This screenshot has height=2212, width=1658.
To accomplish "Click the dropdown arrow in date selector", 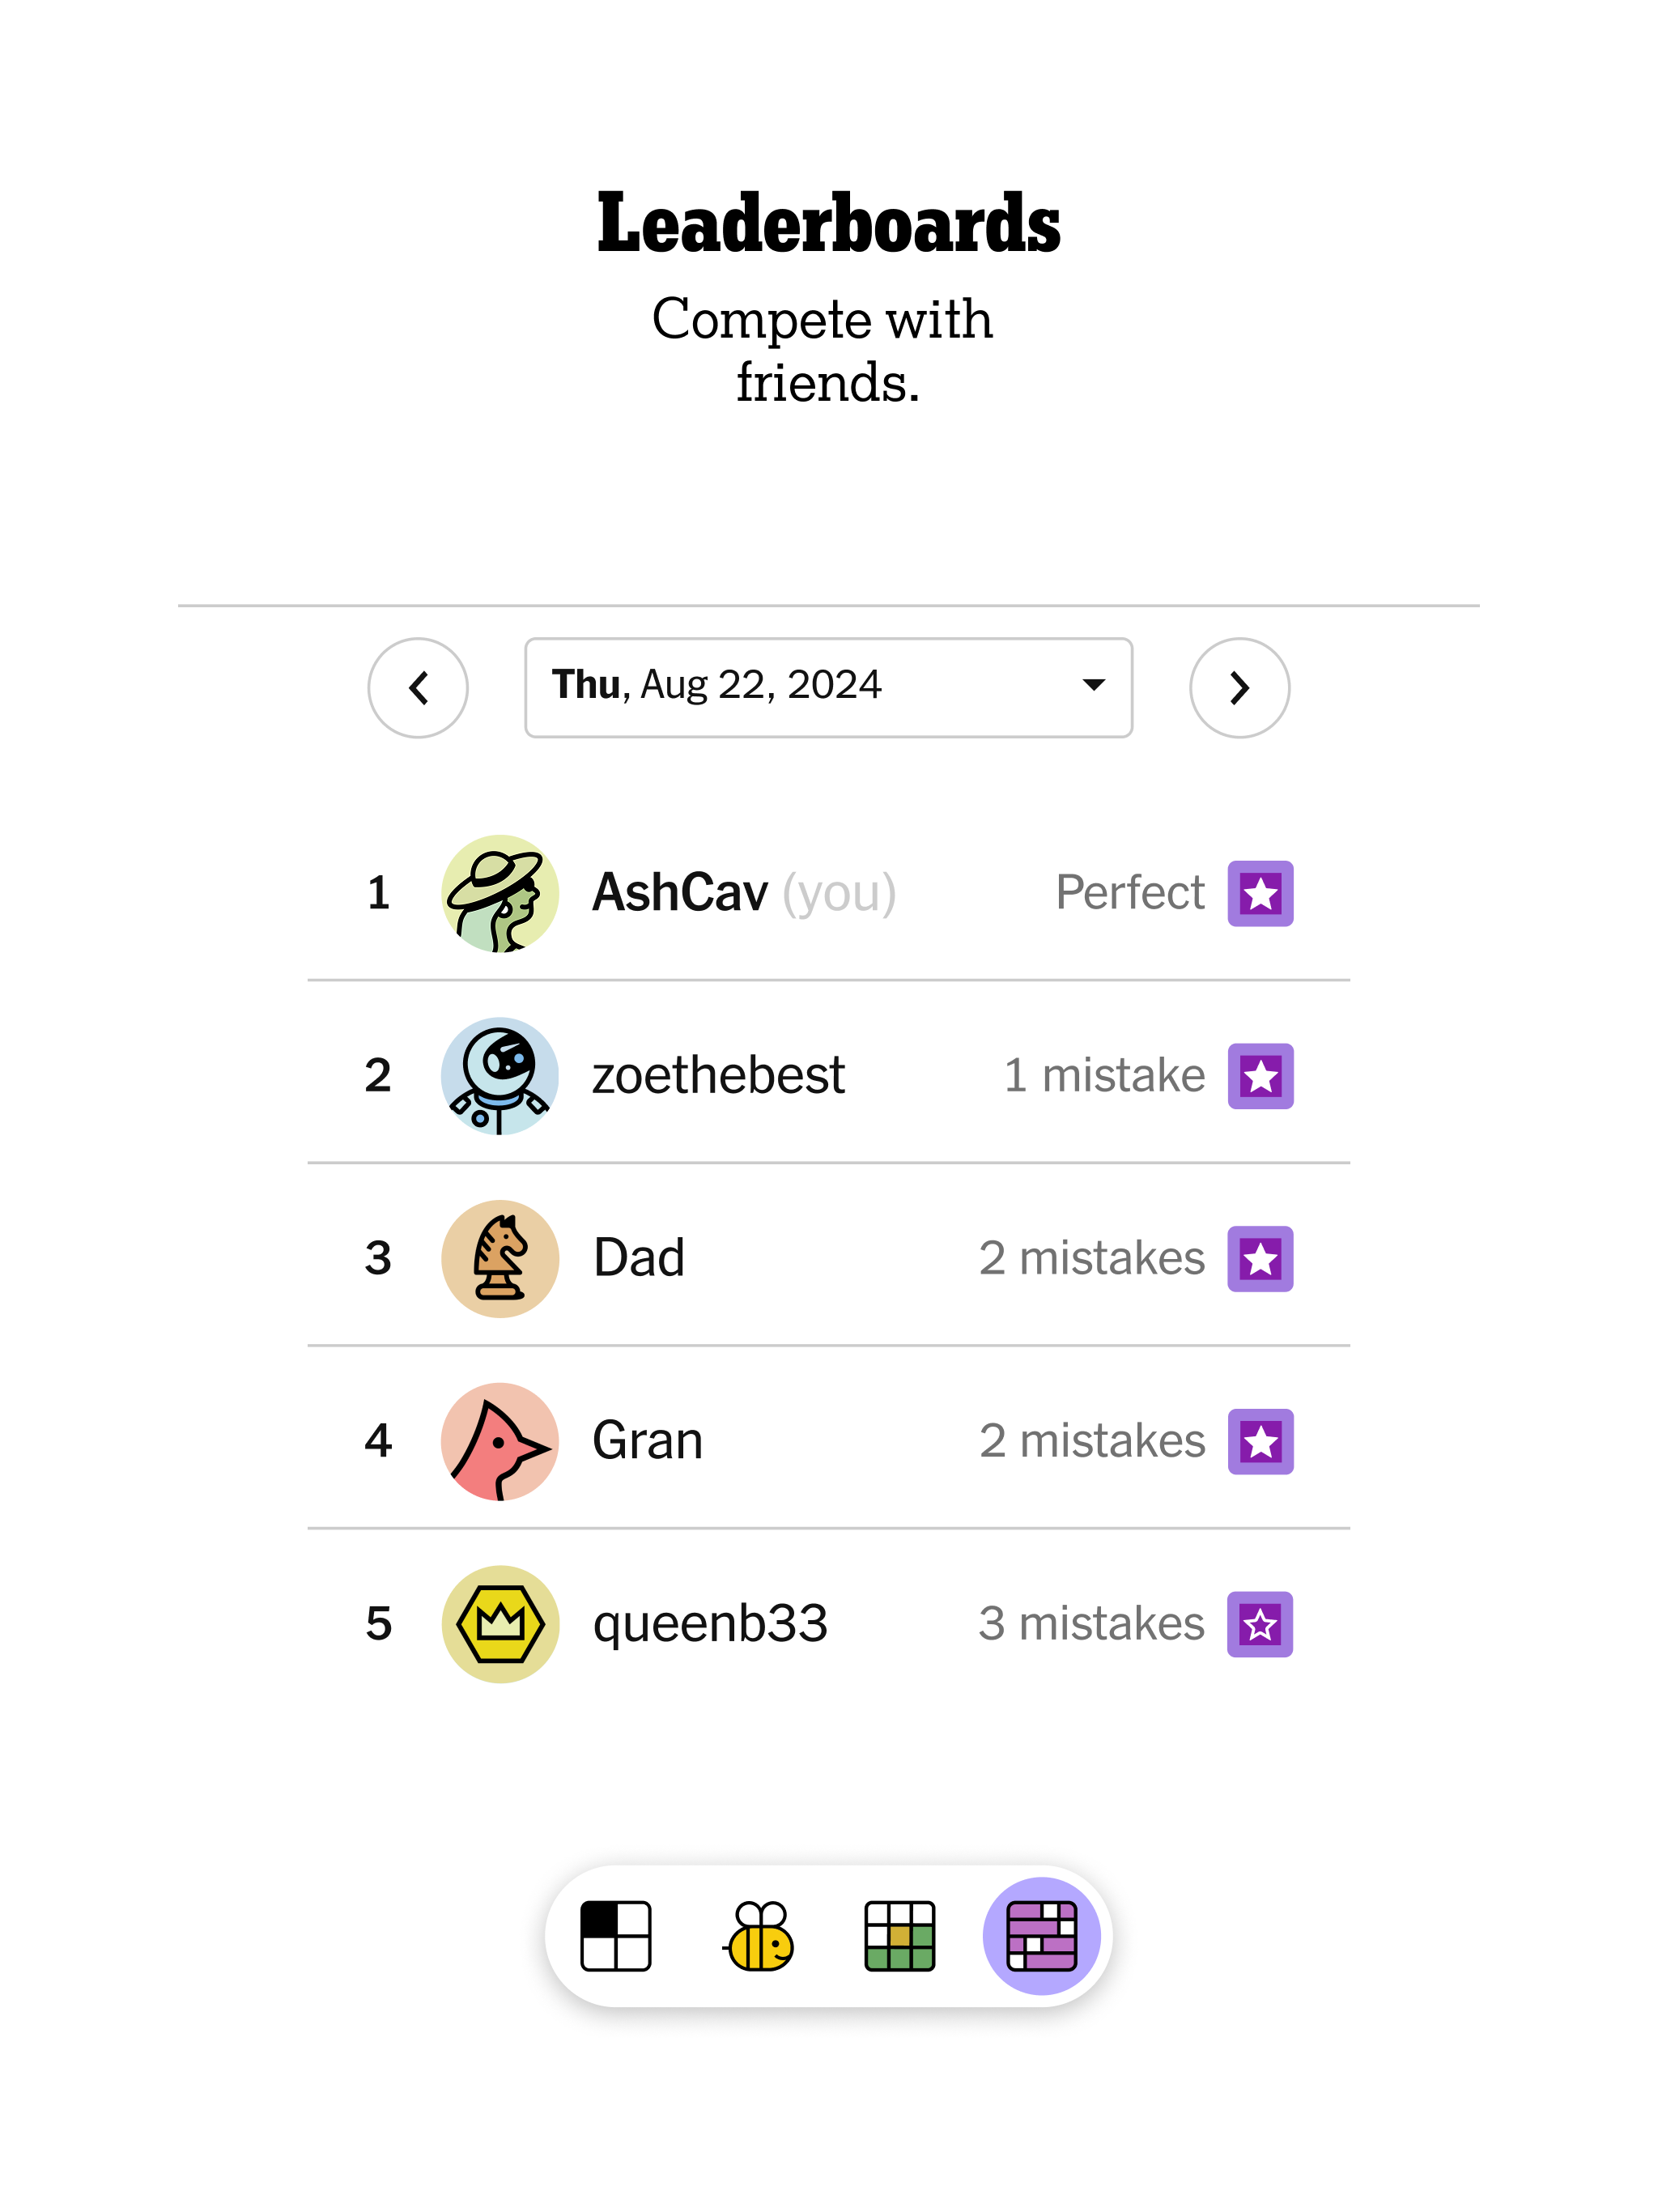I will 1093,685.
